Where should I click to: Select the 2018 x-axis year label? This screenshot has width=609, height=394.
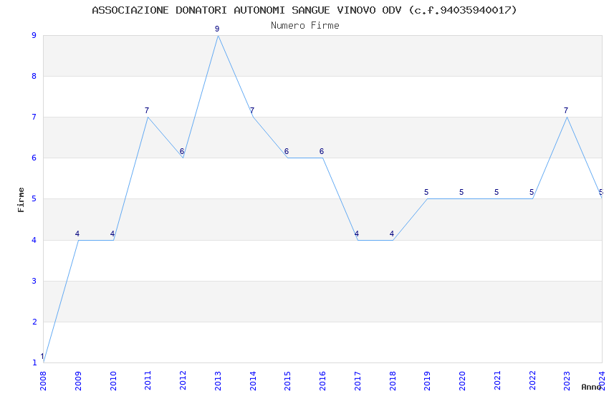coord(393,380)
